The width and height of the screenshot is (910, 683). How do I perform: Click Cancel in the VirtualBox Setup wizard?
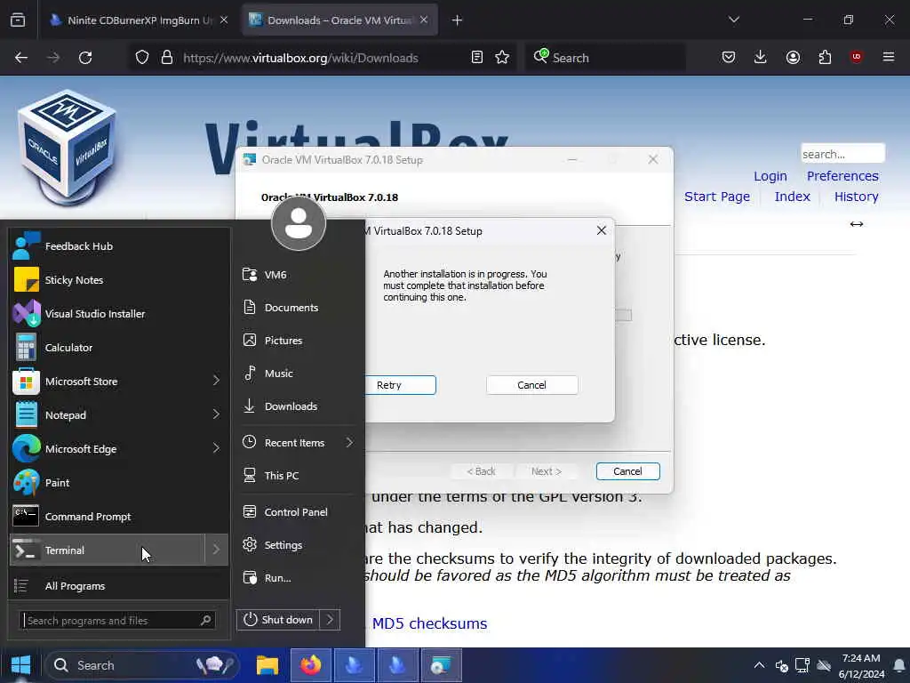coord(628,471)
